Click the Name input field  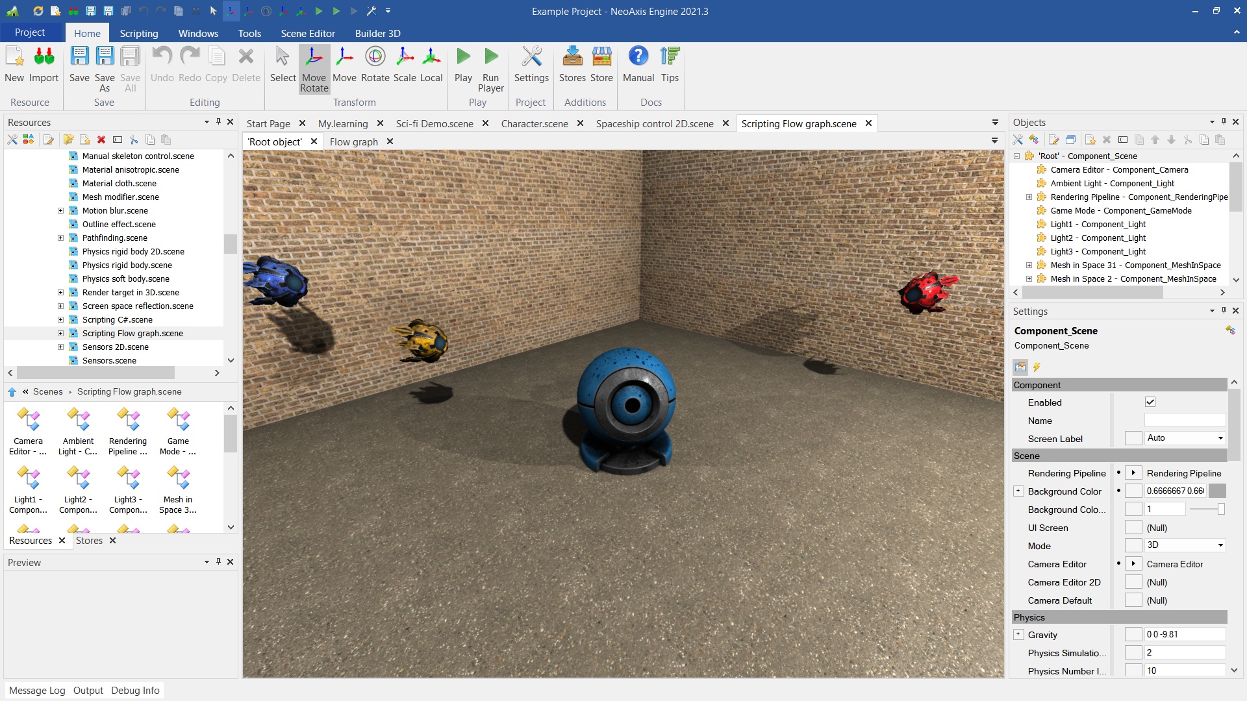[x=1184, y=421]
